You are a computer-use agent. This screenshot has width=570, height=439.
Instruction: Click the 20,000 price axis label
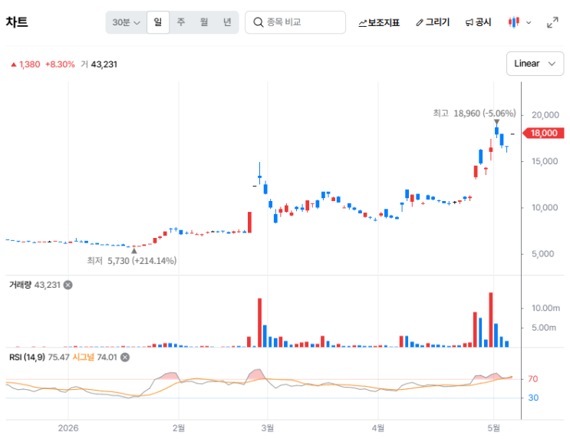tap(545, 115)
